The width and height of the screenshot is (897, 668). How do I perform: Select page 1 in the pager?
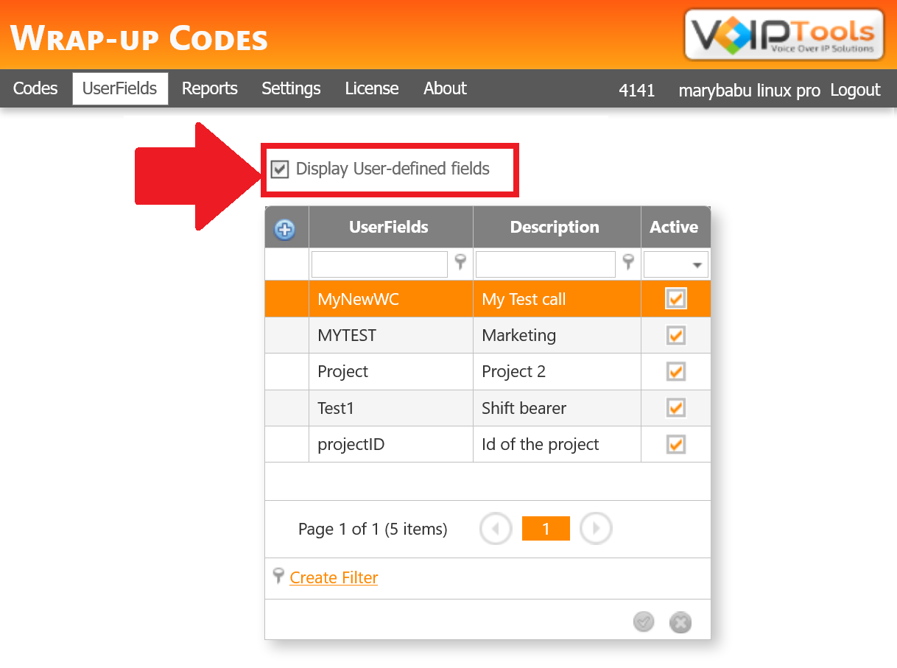click(546, 528)
